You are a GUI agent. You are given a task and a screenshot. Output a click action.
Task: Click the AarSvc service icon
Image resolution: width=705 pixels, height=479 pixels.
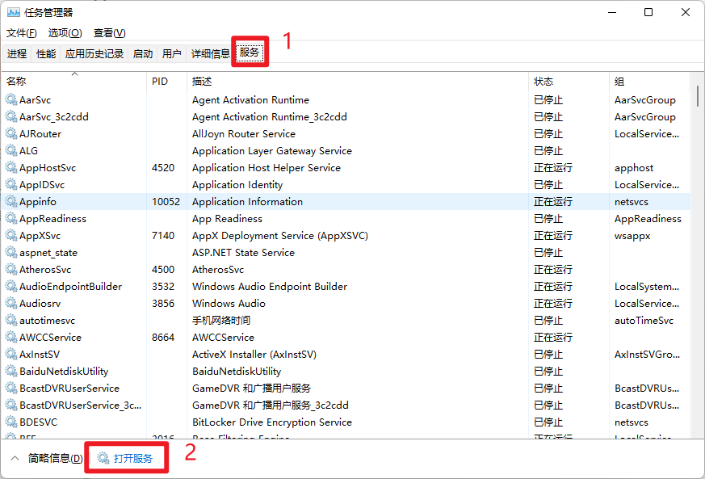tap(10, 99)
